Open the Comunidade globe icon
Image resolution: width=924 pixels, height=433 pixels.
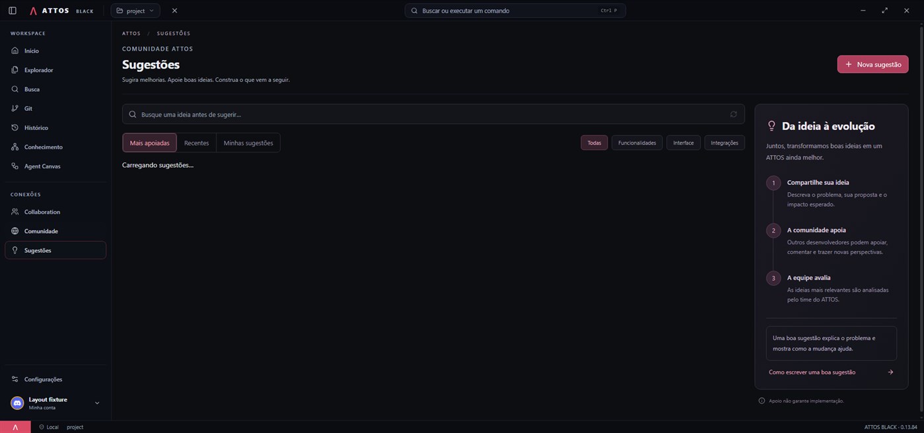(x=15, y=231)
